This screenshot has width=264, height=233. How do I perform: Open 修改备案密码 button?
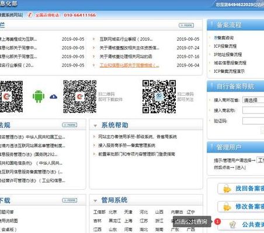[241, 207]
